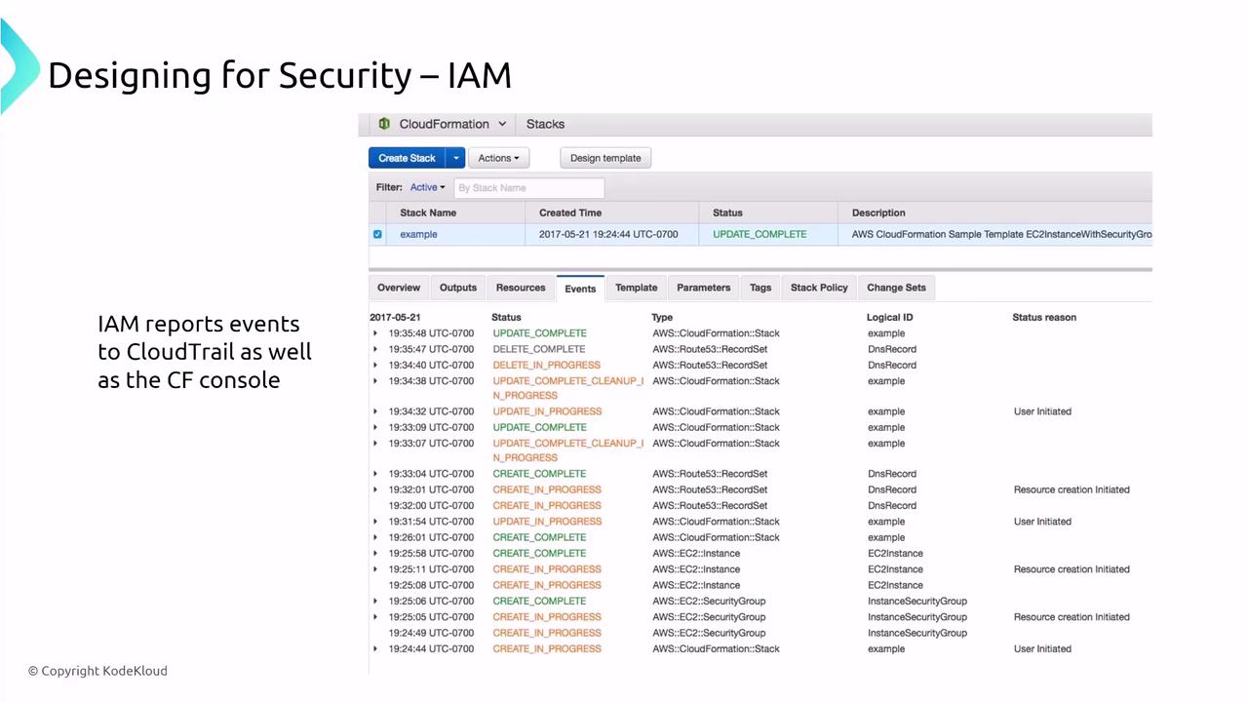
Task: Expand the 19:34:40 DELETE_IN_PROGRESS event
Action: (x=375, y=365)
